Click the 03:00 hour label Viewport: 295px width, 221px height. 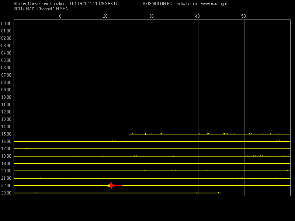click(6, 46)
